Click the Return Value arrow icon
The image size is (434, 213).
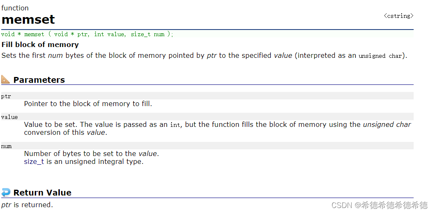click(x=5, y=192)
